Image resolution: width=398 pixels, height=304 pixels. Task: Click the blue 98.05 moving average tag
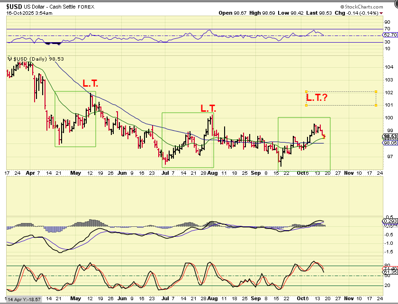point(389,142)
